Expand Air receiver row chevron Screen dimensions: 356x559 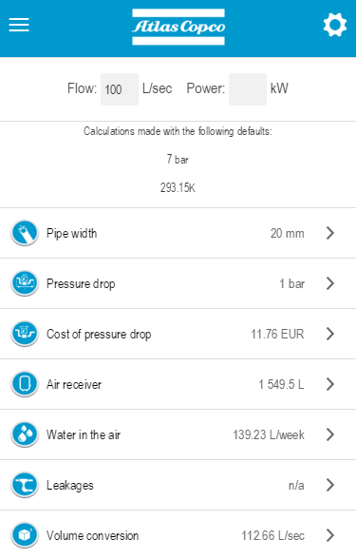330,384
